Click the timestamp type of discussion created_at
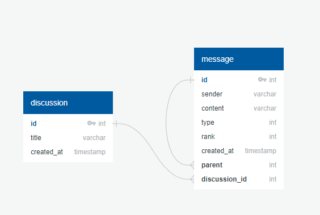320x215 pixels. (90, 152)
